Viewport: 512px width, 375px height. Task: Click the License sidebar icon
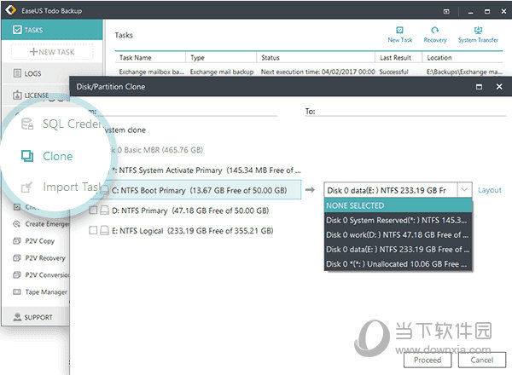click(x=17, y=95)
